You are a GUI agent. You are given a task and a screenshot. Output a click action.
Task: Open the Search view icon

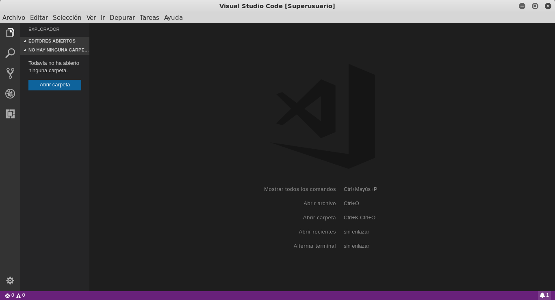(10, 53)
